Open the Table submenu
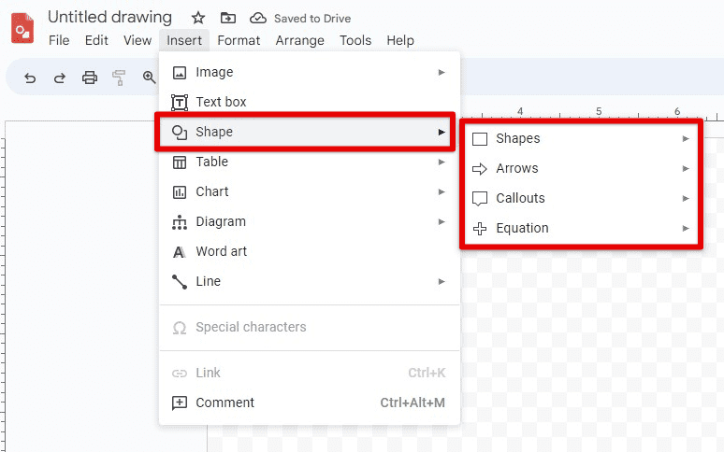This screenshot has height=452, width=724. click(310, 162)
